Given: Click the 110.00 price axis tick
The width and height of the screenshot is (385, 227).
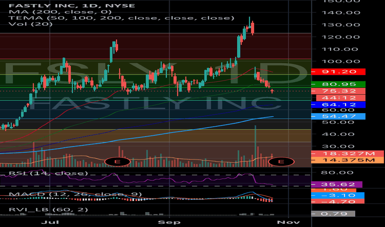Looking at the screenshot, I should click(x=340, y=49).
